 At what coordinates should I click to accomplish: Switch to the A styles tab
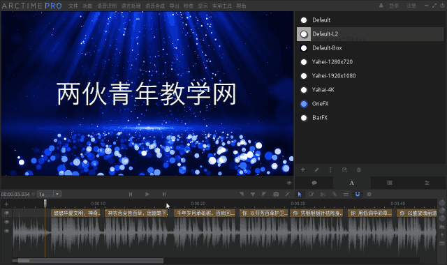pyautogui.click(x=352, y=183)
